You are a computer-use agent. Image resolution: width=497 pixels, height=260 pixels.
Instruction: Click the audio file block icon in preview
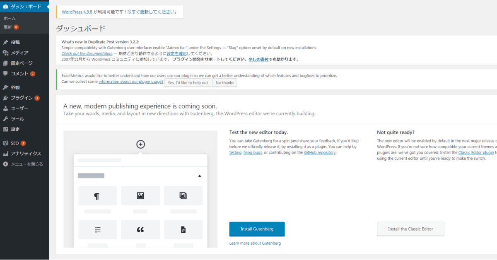(183, 229)
